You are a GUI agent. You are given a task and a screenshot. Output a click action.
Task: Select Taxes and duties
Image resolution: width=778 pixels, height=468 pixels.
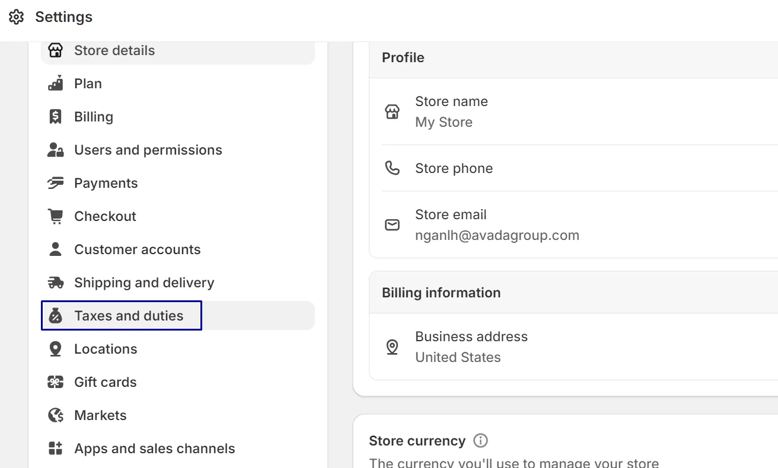point(178,316)
